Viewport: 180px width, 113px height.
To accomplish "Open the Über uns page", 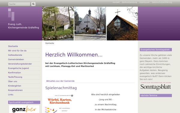I will point(13,81).
